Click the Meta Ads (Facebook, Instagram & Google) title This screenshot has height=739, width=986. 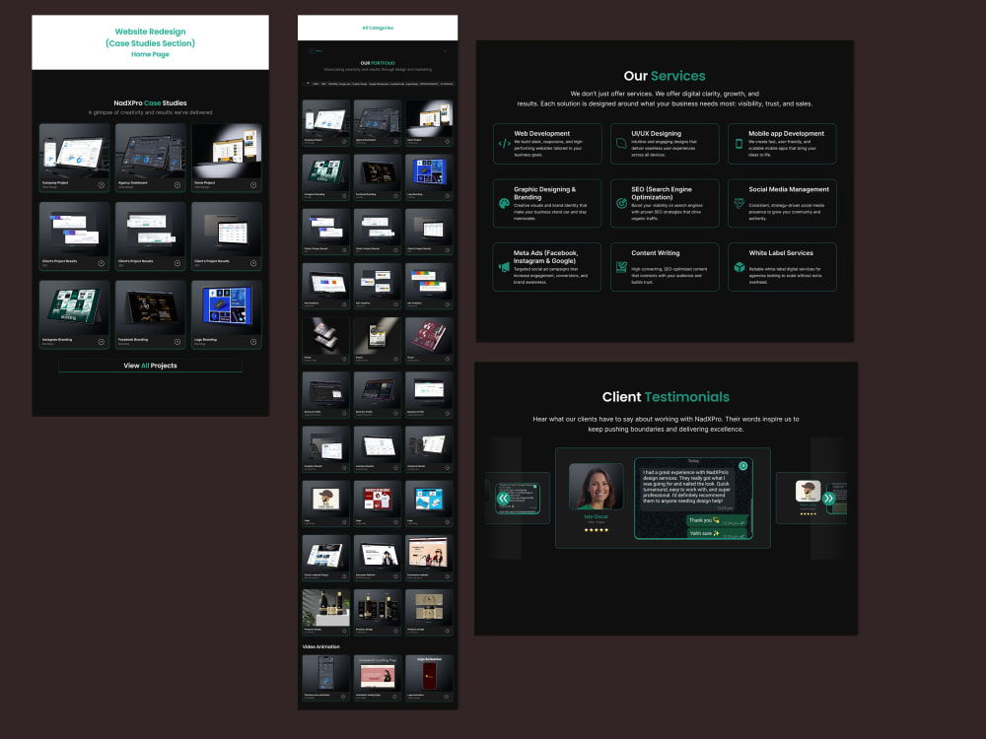tap(545, 256)
